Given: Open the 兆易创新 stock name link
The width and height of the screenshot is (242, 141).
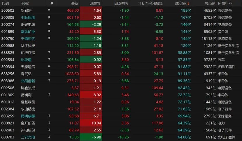Looking at the screenshot, I should coord(28,81).
